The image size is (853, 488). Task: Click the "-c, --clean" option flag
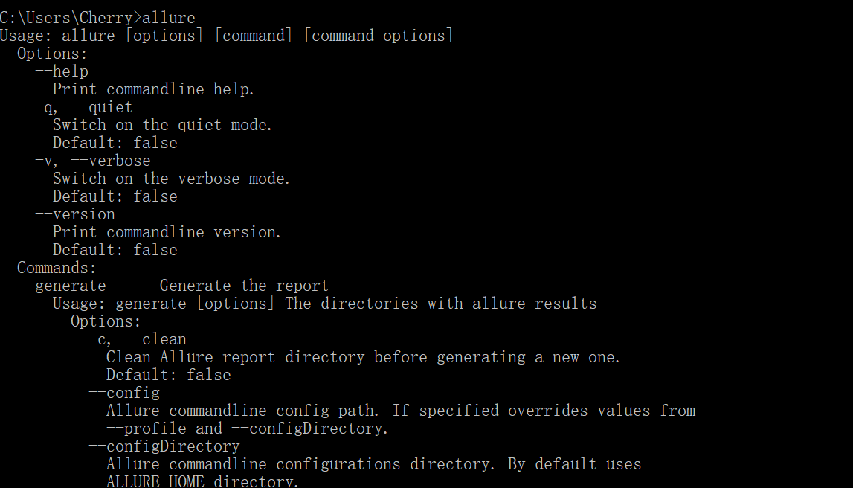click(x=137, y=338)
